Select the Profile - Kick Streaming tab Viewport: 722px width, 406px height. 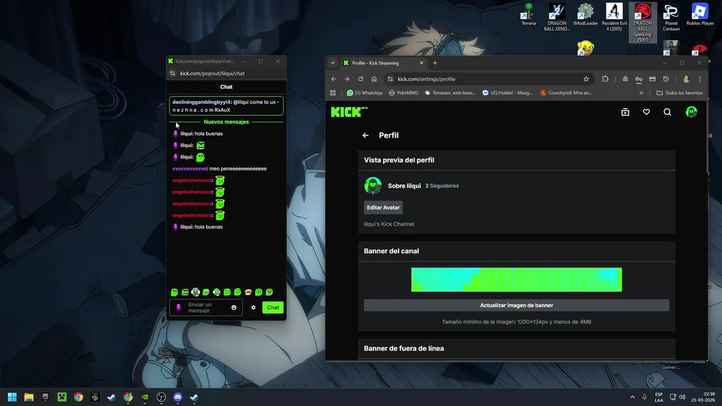pos(384,63)
